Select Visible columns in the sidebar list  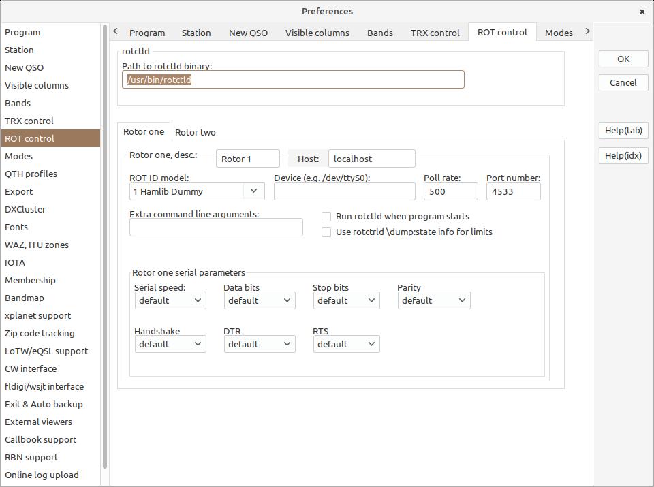pos(50,85)
